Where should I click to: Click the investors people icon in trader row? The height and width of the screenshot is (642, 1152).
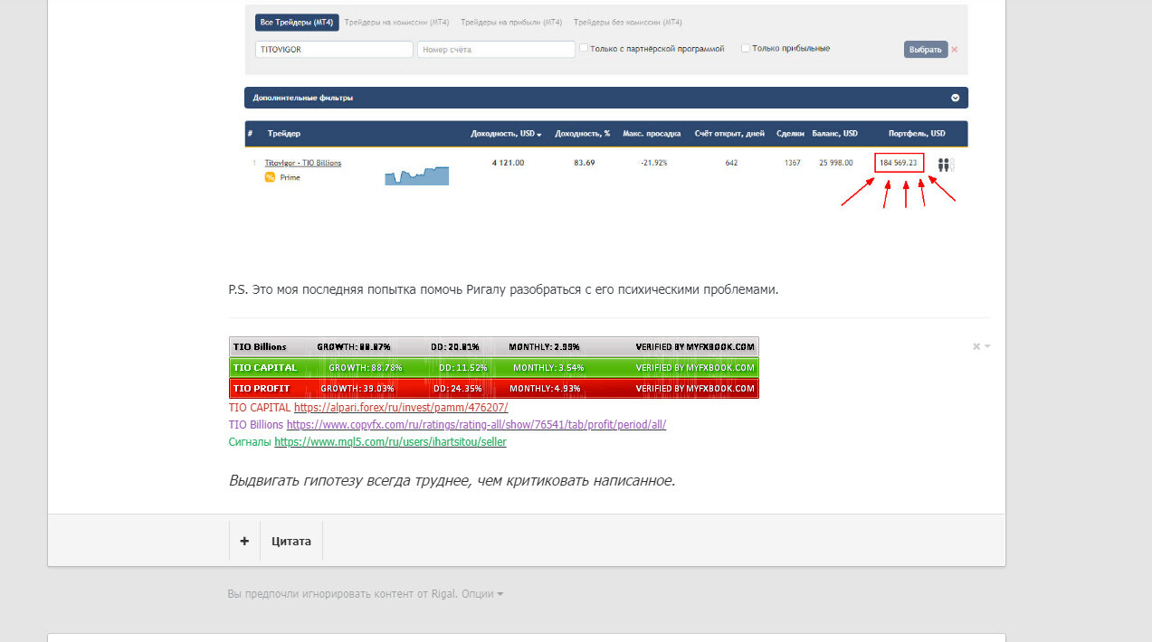947,165
